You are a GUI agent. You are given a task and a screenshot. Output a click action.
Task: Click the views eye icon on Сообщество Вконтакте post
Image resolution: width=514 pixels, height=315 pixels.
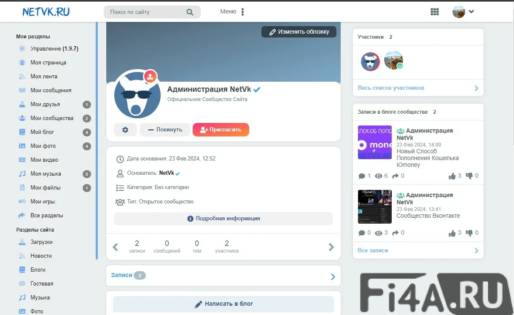(x=379, y=233)
